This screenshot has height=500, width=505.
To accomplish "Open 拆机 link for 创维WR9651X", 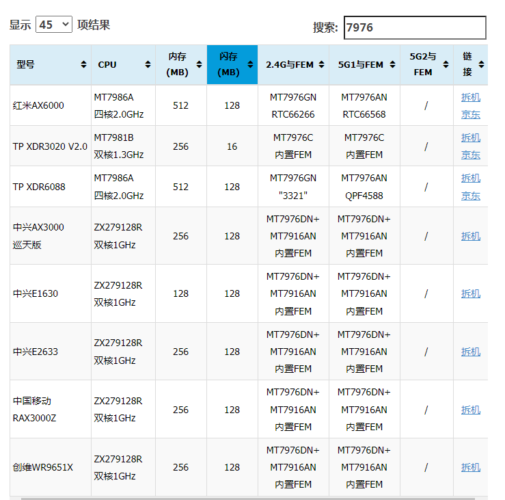I will 471,467.
